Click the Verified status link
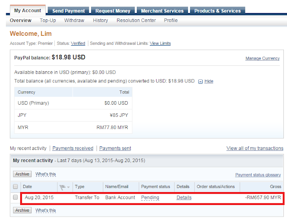 (x=78, y=43)
